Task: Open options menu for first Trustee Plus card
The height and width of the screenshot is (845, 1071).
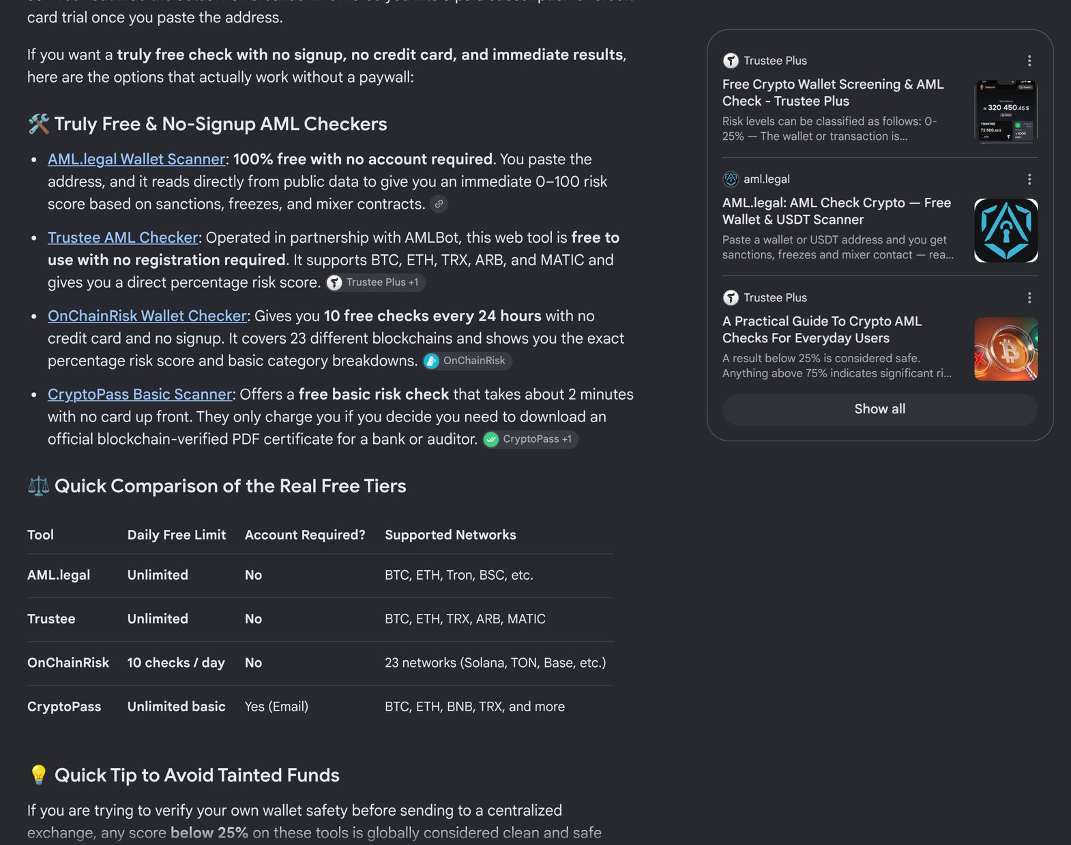Action: (x=1029, y=61)
